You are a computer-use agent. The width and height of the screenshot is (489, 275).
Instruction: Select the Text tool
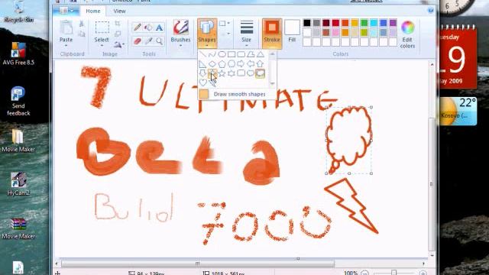coord(160,27)
